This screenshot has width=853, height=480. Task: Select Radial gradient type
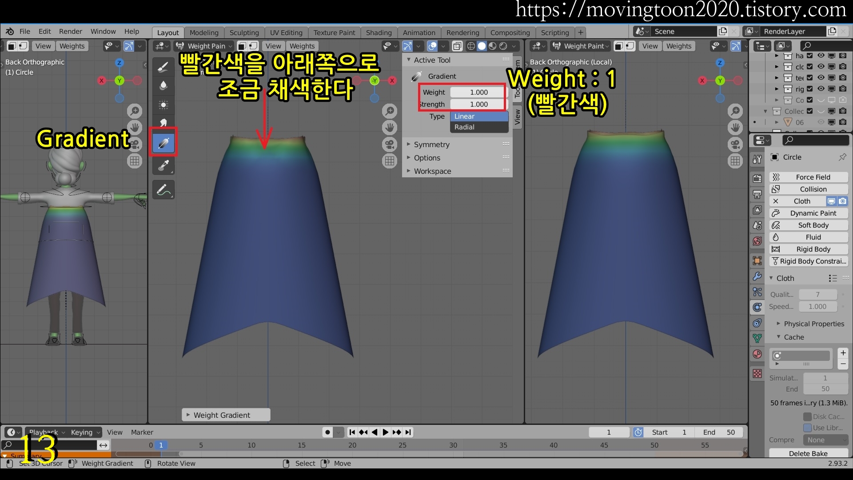point(479,127)
